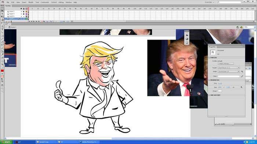Select the Pen tool
The height and width of the screenshot is (144, 257).
click(x=2, y=26)
